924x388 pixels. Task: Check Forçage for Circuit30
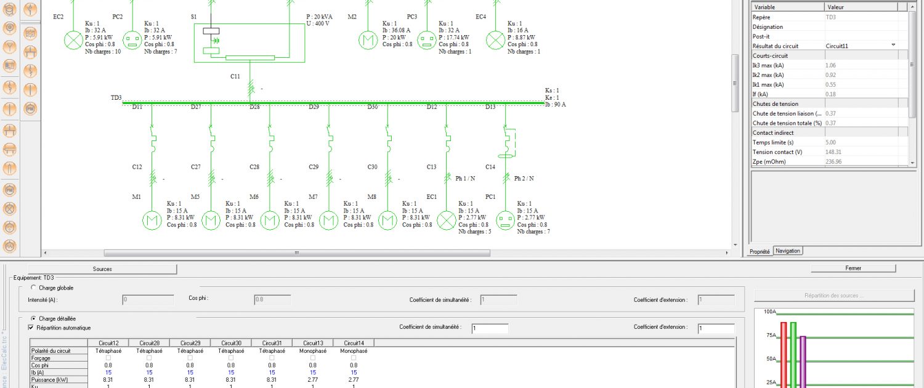pyautogui.click(x=231, y=358)
